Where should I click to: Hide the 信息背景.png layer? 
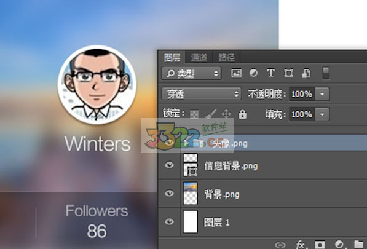click(169, 165)
